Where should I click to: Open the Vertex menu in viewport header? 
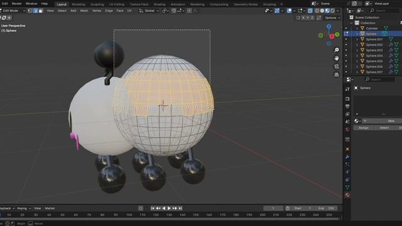pyautogui.click(x=97, y=11)
